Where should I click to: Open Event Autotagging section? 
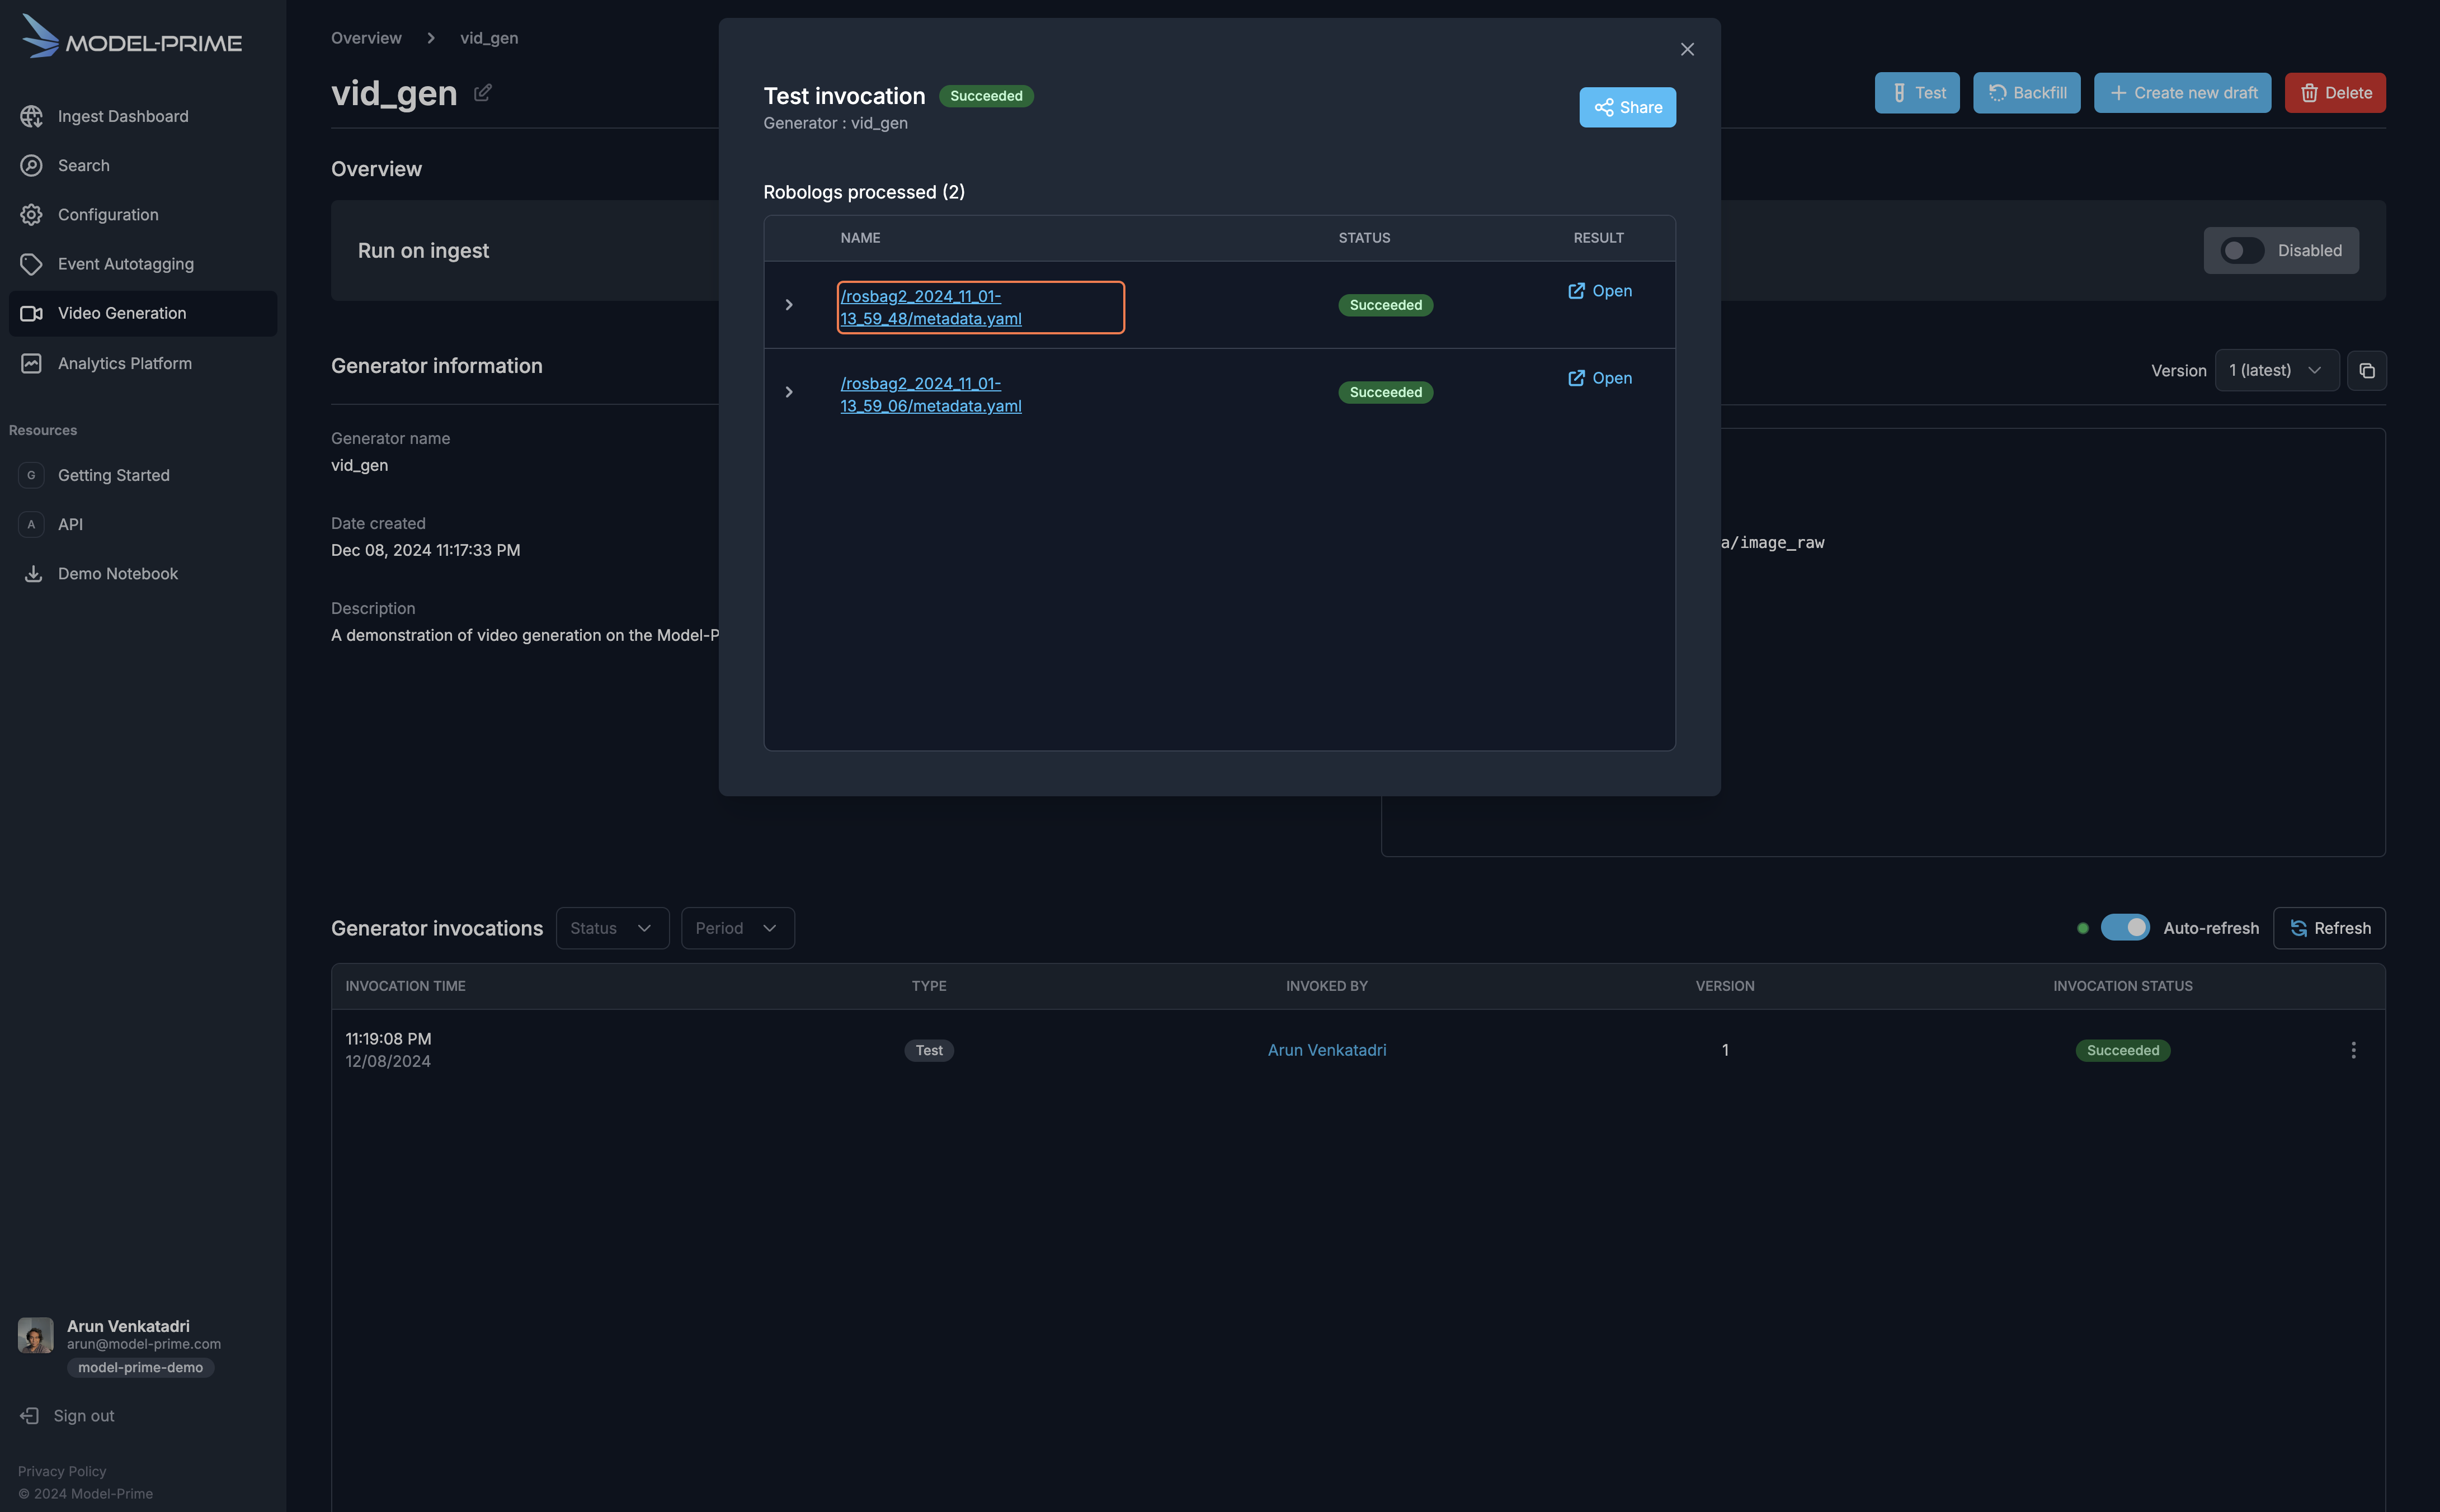143,264
